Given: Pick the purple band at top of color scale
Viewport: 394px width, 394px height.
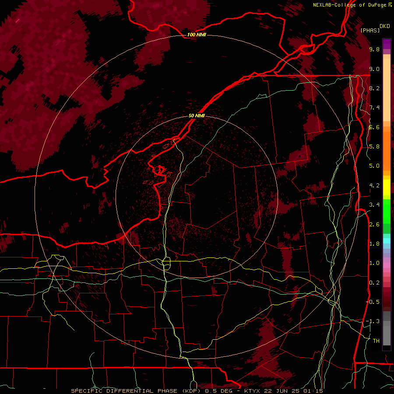Looking at the screenshot, I should 387,44.
